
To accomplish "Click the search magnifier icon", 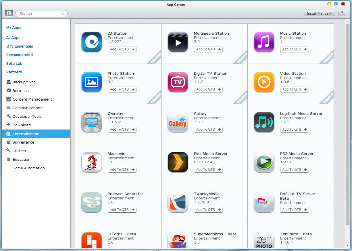I will (62, 13).
